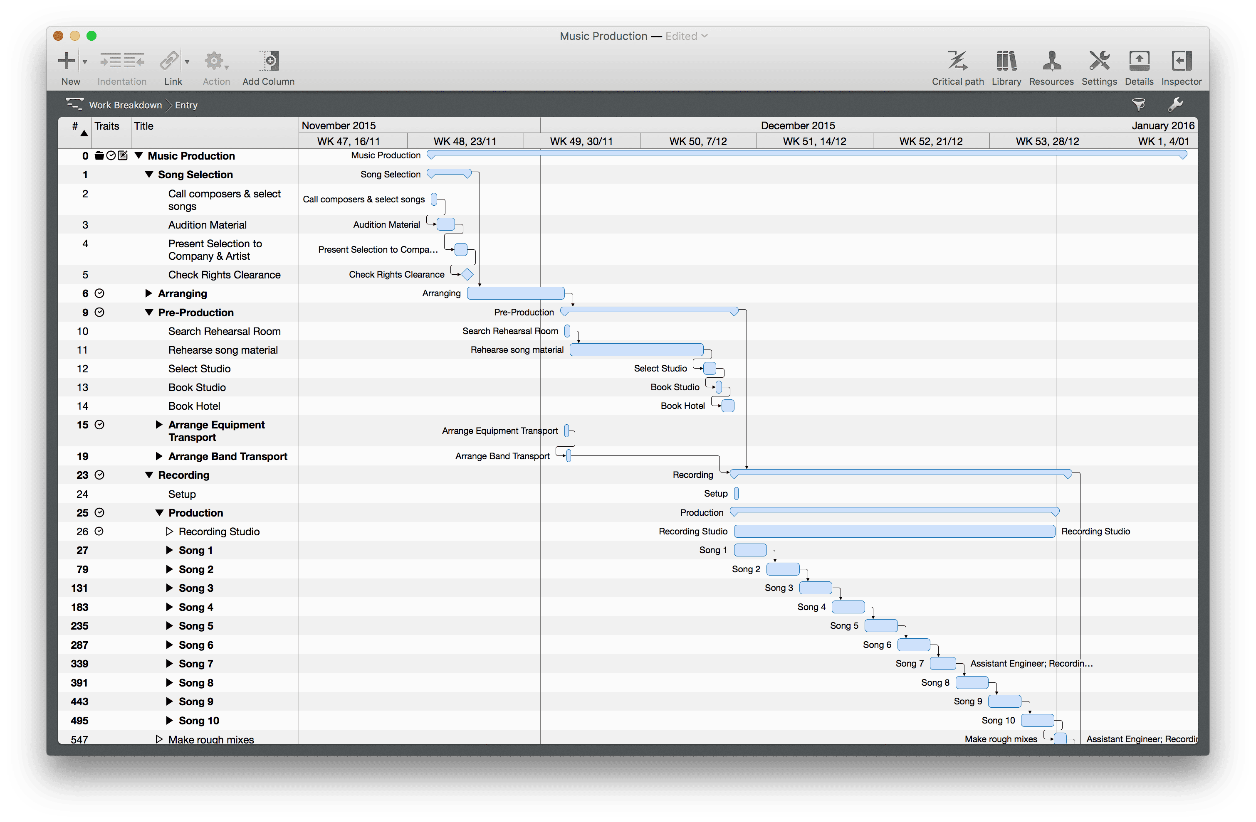Expand the Arranging group
Screen dimensions: 1256x822
tap(149, 294)
